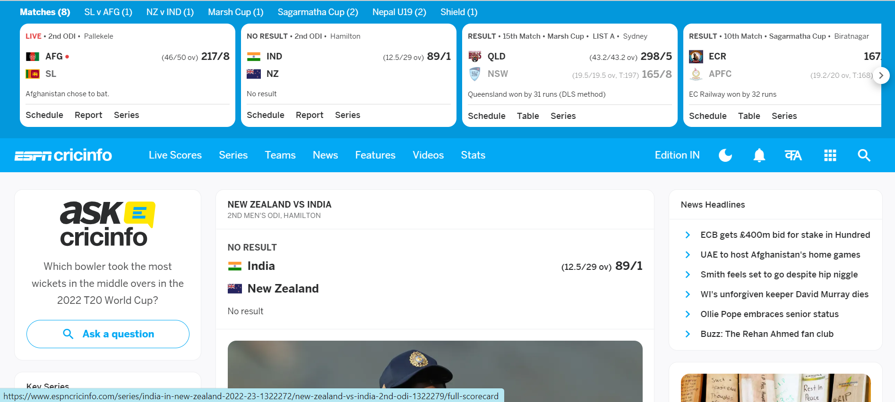
Task: Select the Marsh Cup (1) tab
Action: coord(236,12)
